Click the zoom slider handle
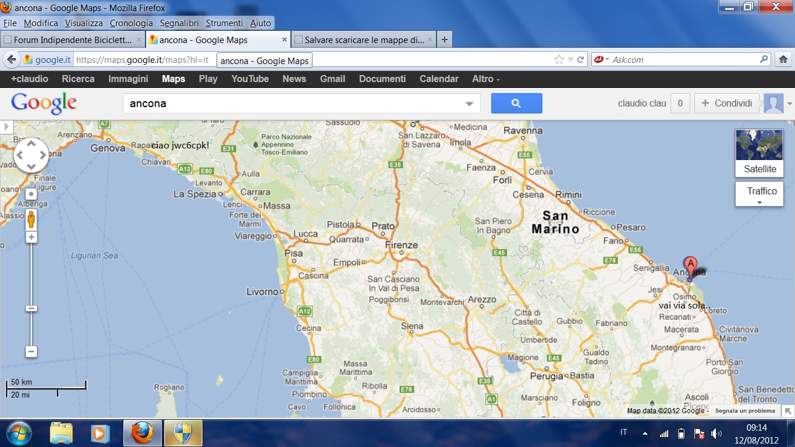 [31, 308]
